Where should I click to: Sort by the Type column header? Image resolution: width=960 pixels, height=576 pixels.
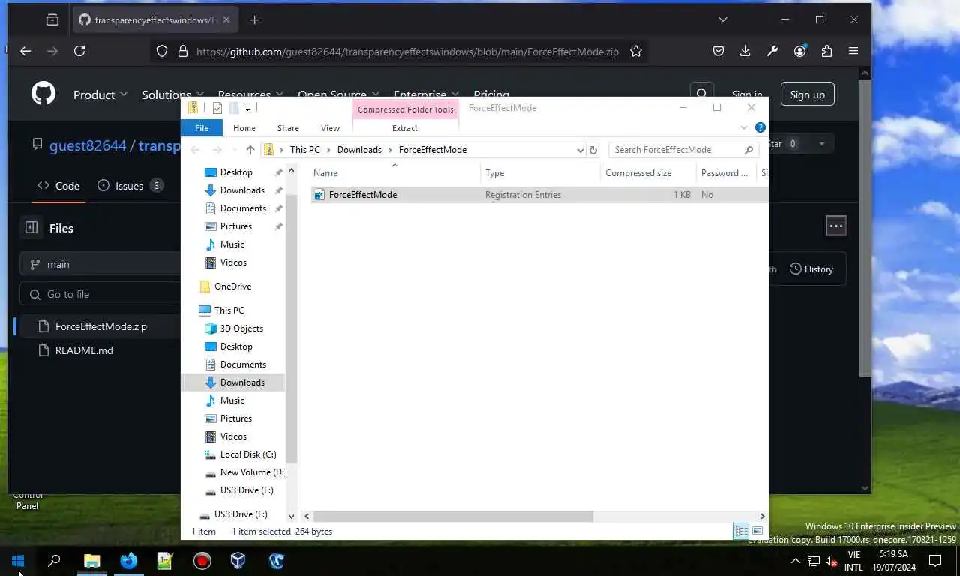click(x=540, y=173)
